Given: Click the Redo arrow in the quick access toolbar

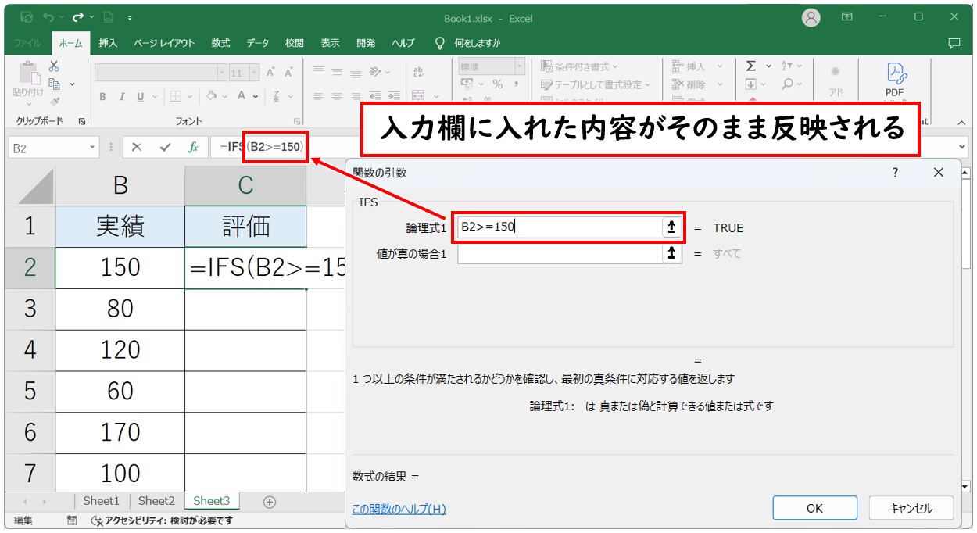Looking at the screenshot, I should [x=77, y=16].
